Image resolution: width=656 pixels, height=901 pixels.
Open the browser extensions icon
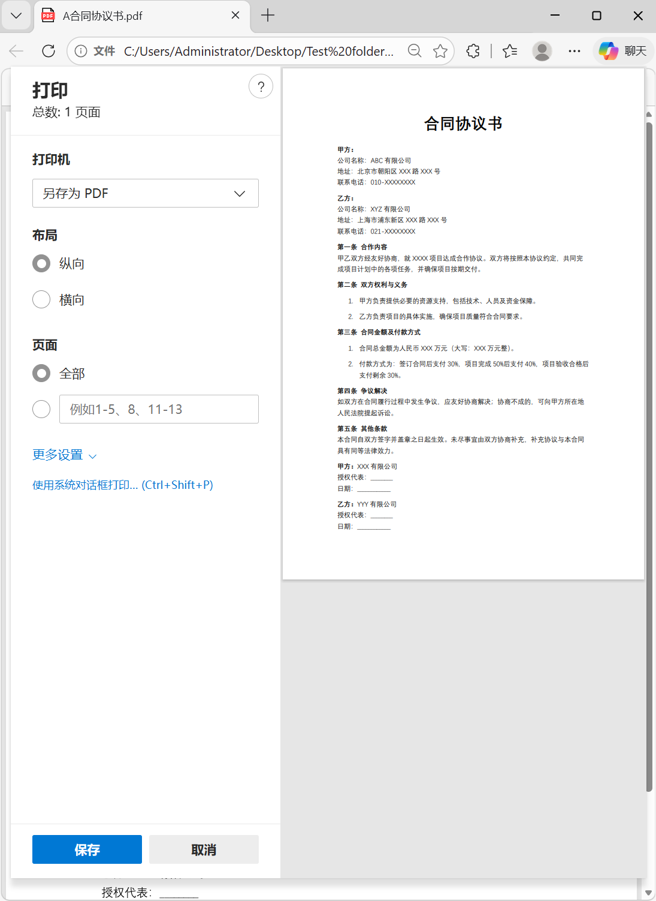[473, 51]
